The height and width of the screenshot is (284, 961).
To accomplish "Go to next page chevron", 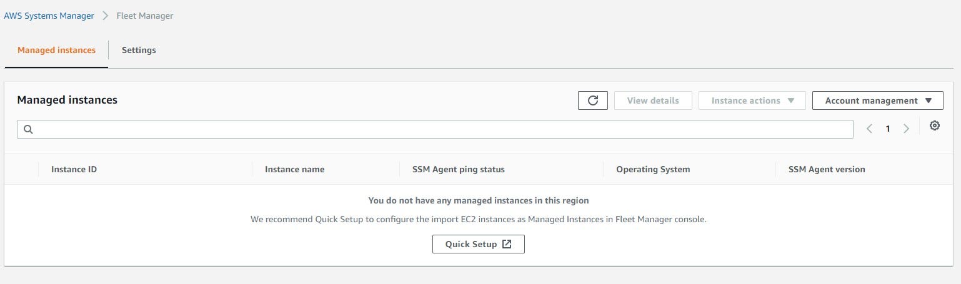I will coord(906,129).
